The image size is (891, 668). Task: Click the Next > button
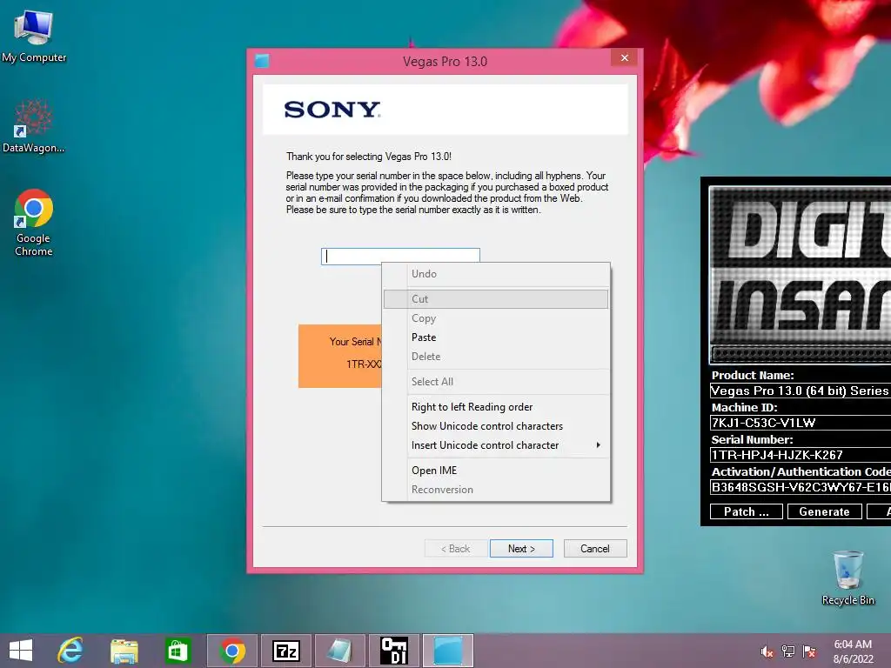[521, 549]
